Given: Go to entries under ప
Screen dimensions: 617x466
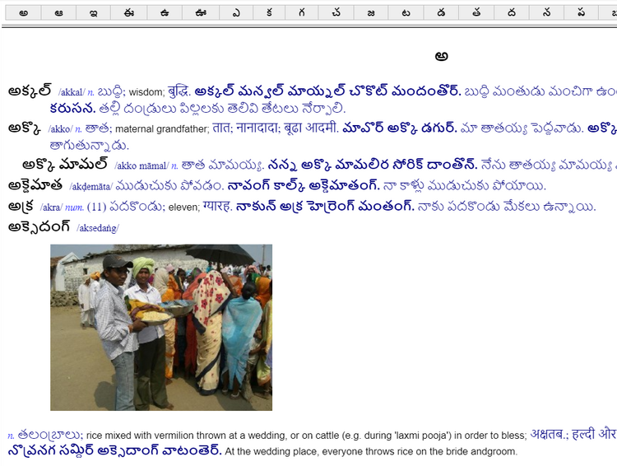Looking at the screenshot, I should pyautogui.click(x=581, y=12).
